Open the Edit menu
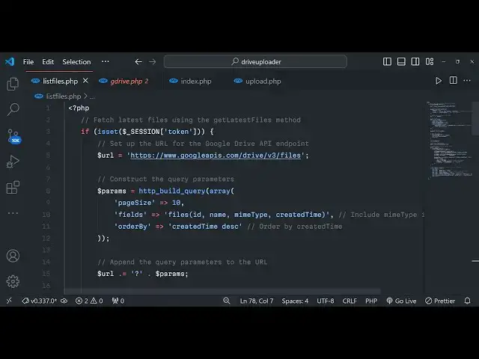Screen dimensions: 479x359 48,61
